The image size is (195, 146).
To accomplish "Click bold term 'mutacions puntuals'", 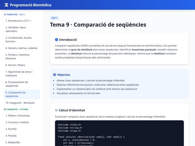I will coord(144,49).
